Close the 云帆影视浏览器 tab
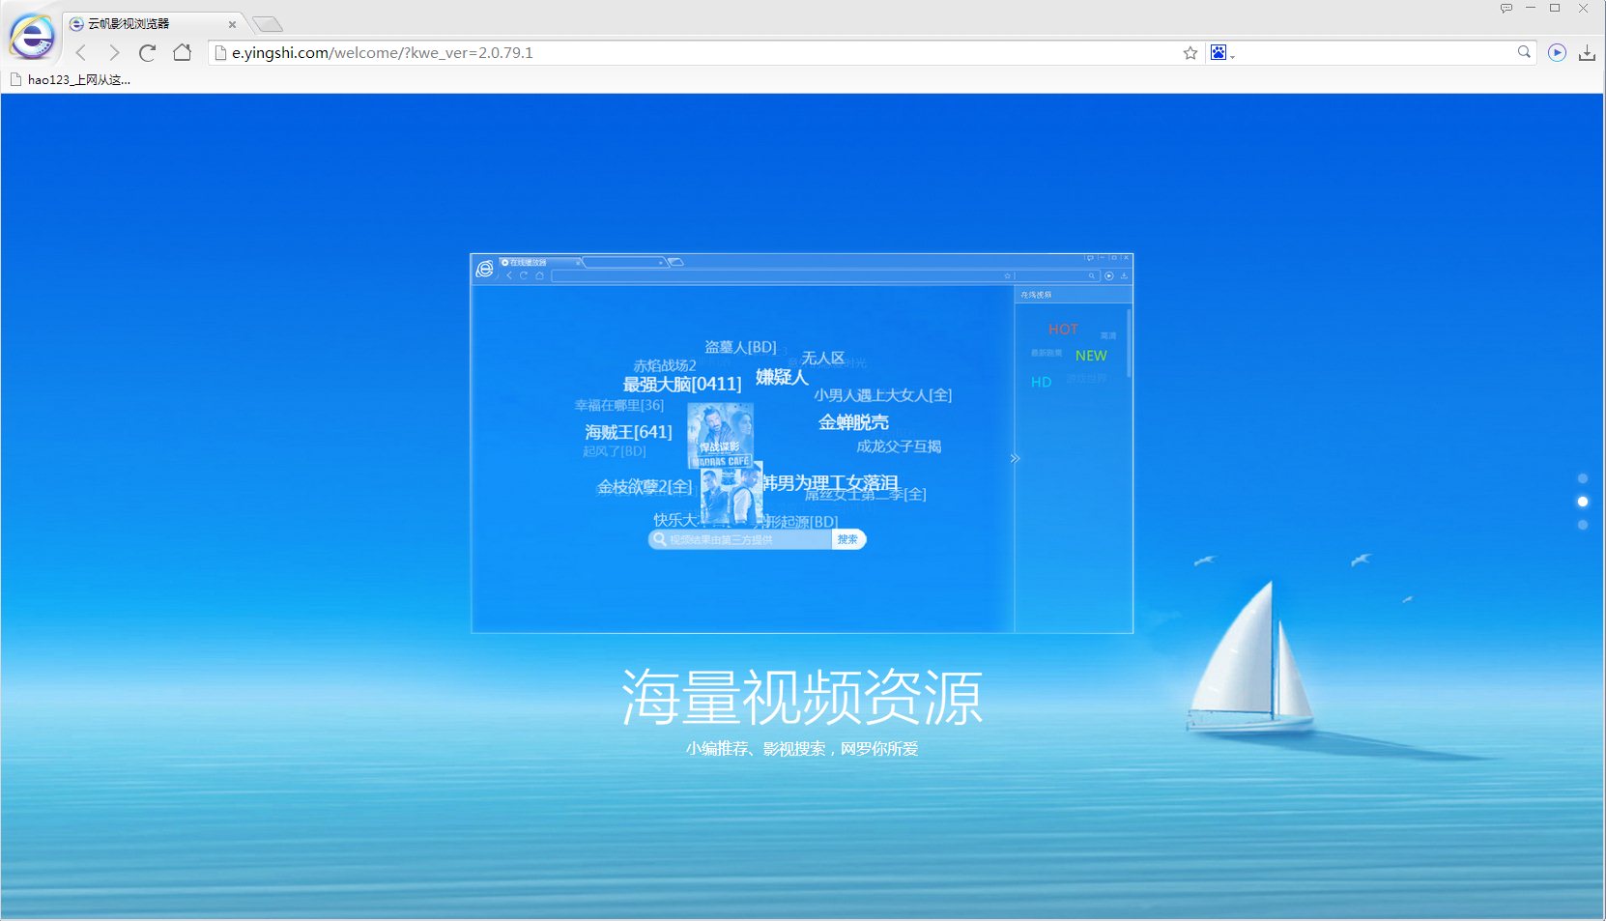 click(x=232, y=24)
